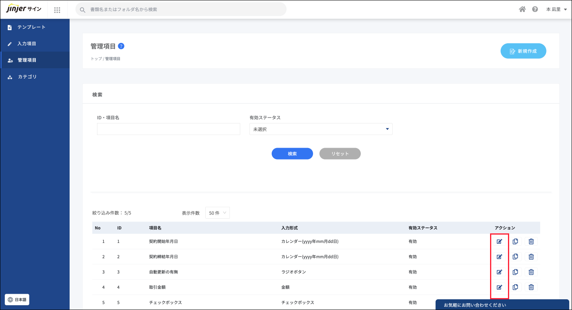Select カテゴリ in the sidebar
Viewport: 572px width, 310px height.
[x=27, y=77]
